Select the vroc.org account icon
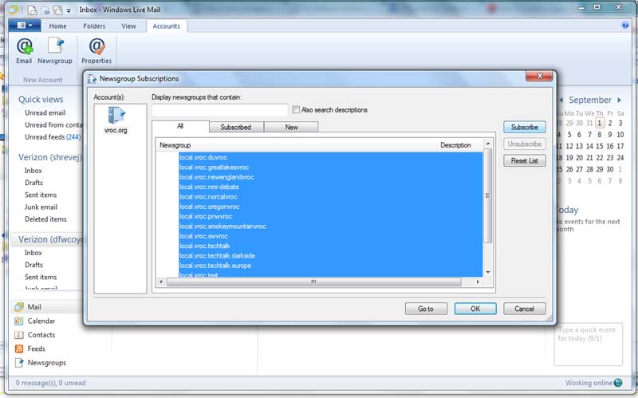The height and width of the screenshot is (398, 638). point(116,115)
